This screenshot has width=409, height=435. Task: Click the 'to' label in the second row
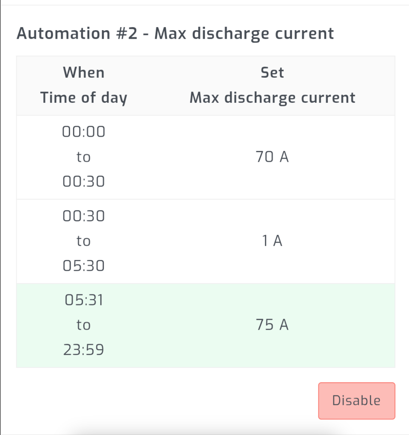[x=84, y=240]
